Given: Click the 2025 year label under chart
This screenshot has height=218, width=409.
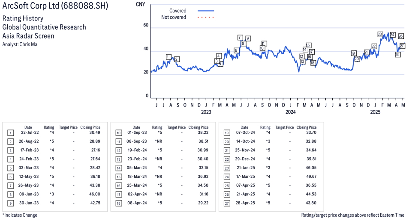Looking at the screenshot, I should point(376,112).
